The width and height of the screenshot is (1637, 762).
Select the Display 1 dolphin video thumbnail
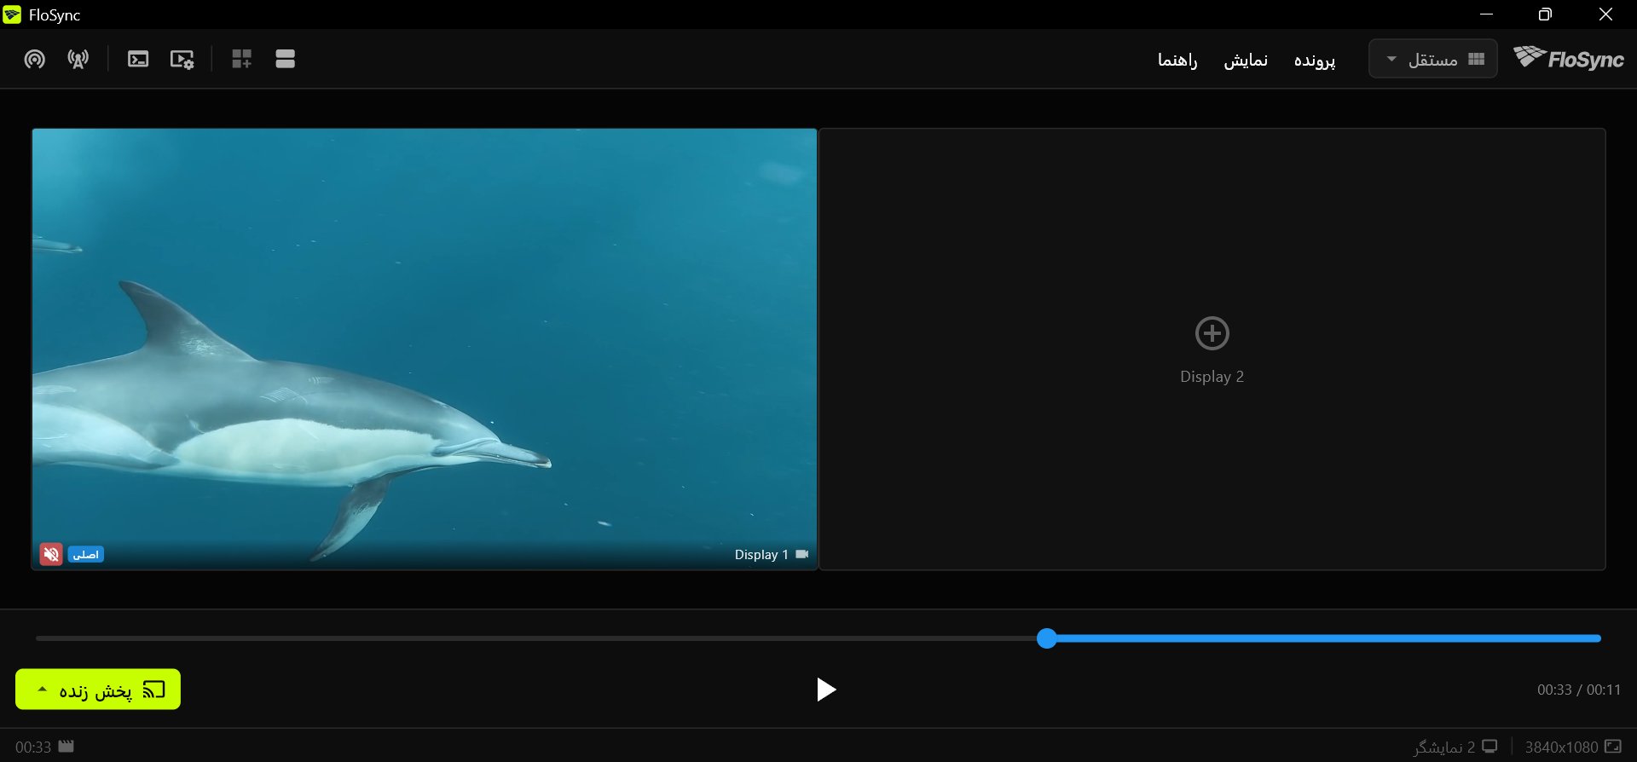[x=425, y=349]
